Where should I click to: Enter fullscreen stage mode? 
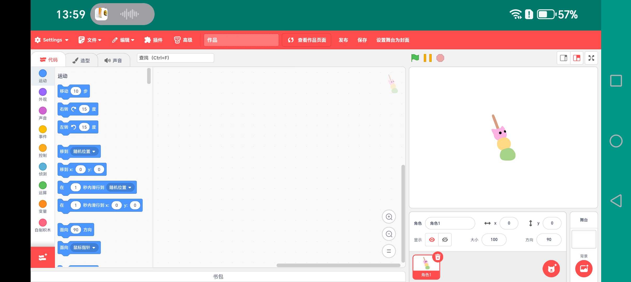pyautogui.click(x=591, y=58)
